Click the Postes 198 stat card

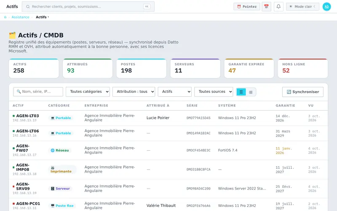(x=142, y=68)
